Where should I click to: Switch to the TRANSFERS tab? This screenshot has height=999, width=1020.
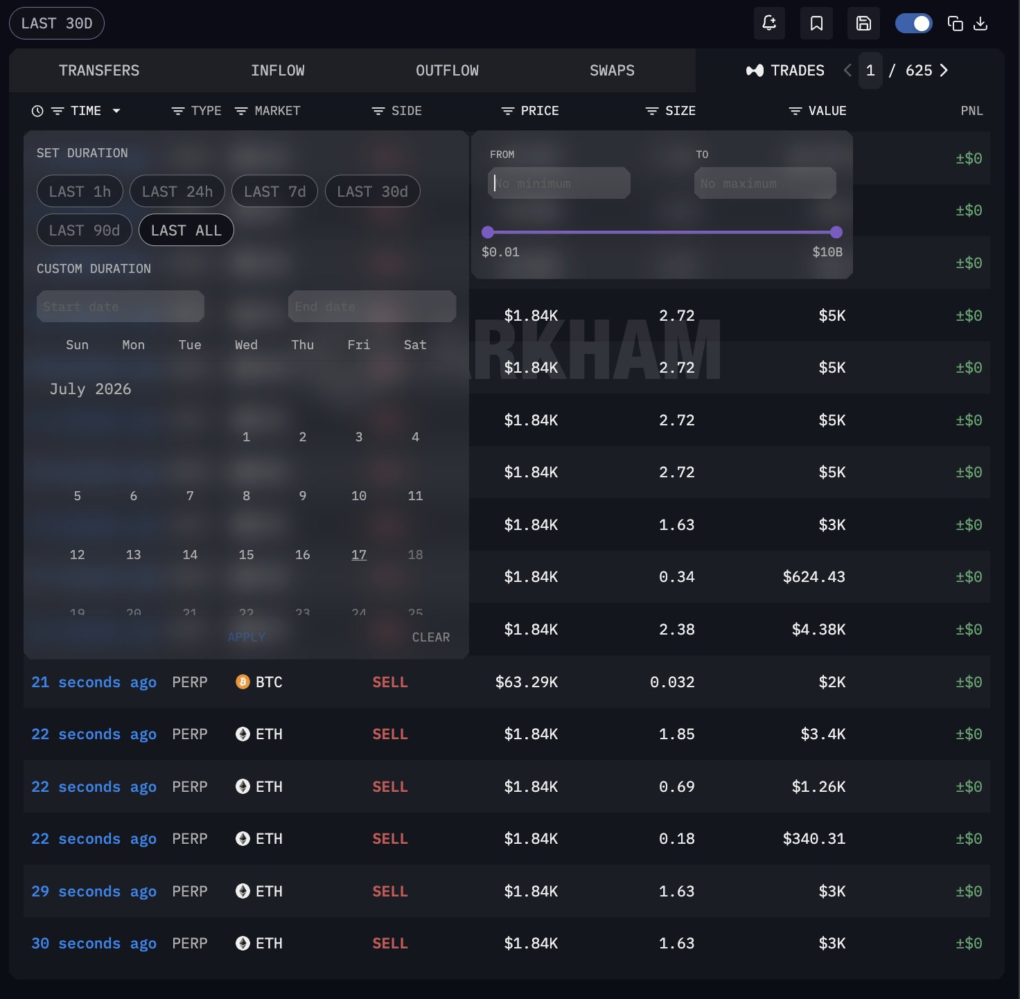click(99, 71)
